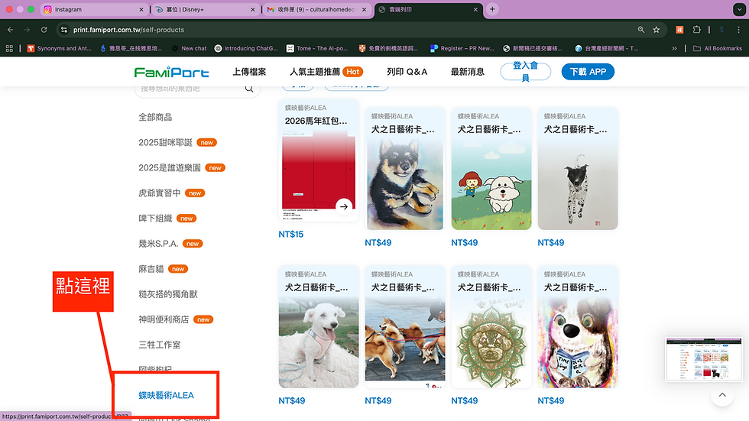This screenshot has height=421, width=749.
Task: Select 全部商品 category
Action: coord(155,117)
